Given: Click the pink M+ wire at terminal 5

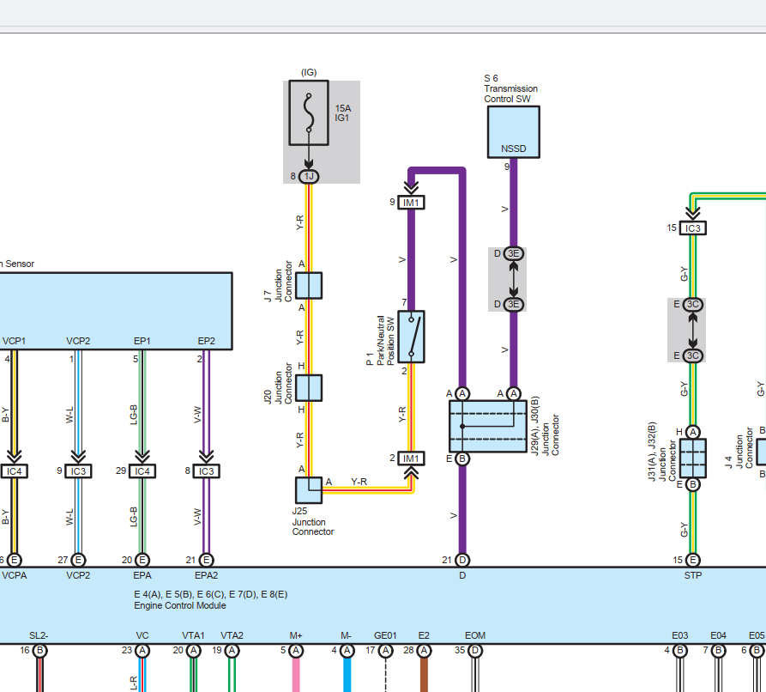Looking at the screenshot, I should click(296, 674).
